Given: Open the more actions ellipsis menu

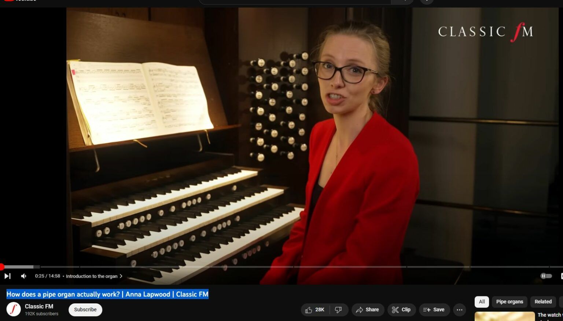Looking at the screenshot, I should (x=459, y=310).
